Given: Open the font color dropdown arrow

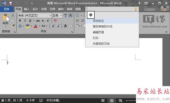Looking at the screenshot, I should click(39, 26).
